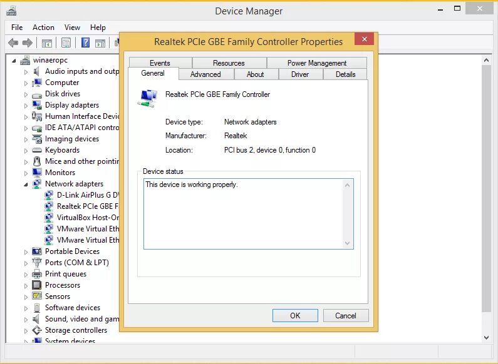498x364 pixels.
Task: Expand the Audio inputs and outputs node
Action: click(x=26, y=72)
